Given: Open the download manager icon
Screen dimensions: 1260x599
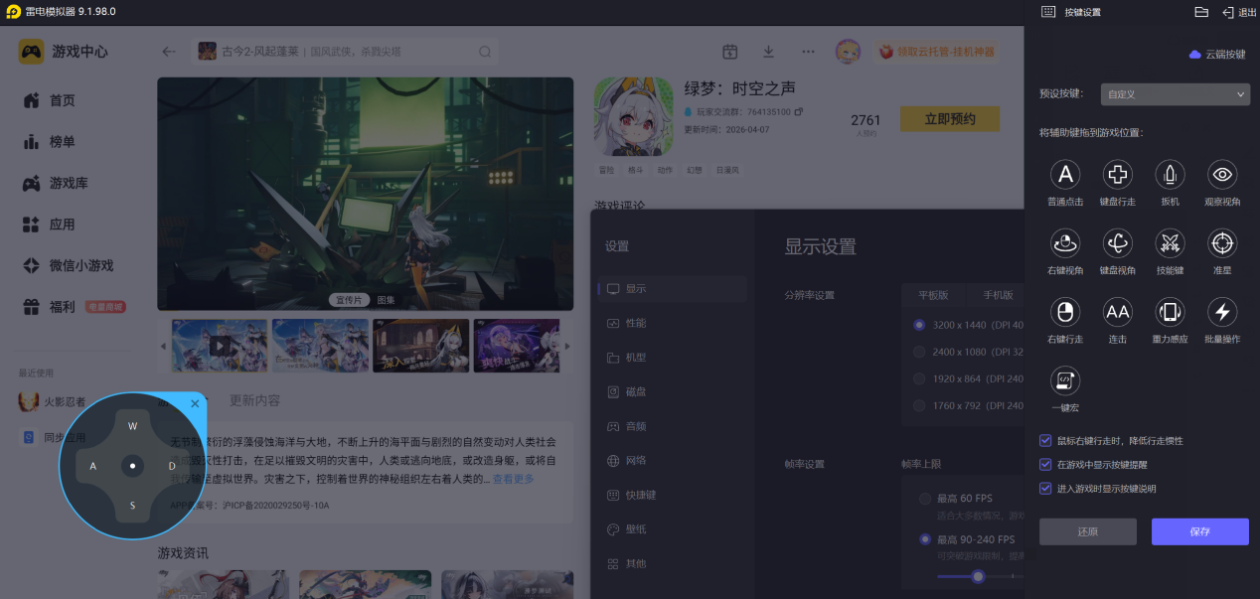Looking at the screenshot, I should (x=768, y=52).
